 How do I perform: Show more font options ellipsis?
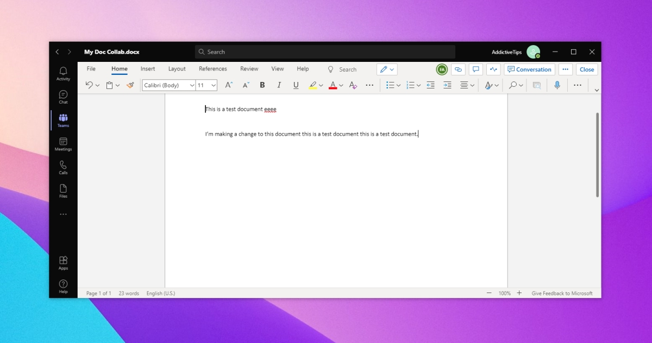pos(370,85)
